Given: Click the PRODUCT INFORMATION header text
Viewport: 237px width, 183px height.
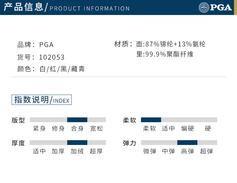Looking at the screenshot, I should 90,8.
